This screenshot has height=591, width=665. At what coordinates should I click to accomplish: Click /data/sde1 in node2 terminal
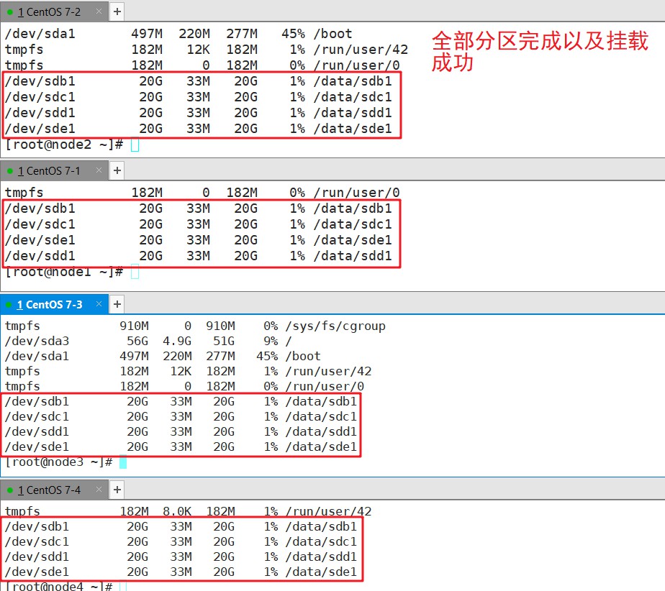[353, 129]
